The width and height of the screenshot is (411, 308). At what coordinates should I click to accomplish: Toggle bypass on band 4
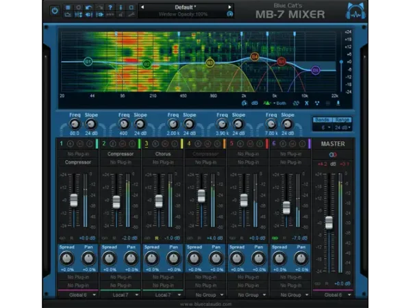pyautogui.click(x=198, y=144)
